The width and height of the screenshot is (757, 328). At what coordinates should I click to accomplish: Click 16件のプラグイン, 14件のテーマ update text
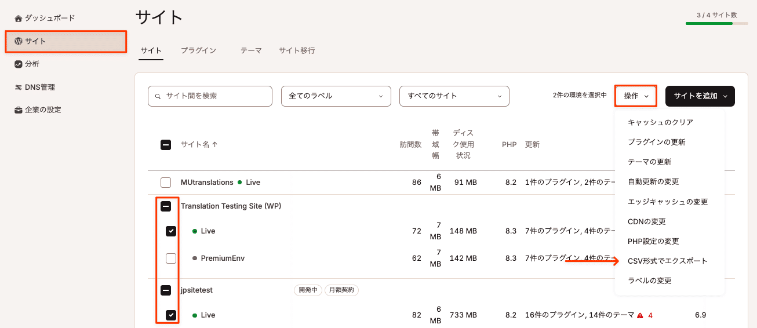580,315
